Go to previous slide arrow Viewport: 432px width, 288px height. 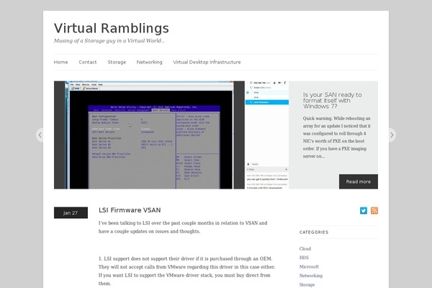click(x=40, y=135)
